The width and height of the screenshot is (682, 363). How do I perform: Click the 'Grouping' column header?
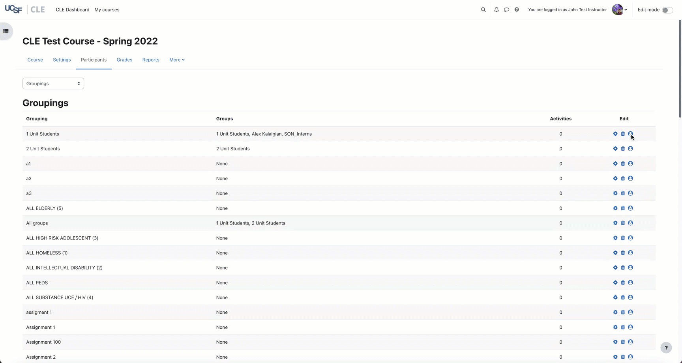pos(37,119)
